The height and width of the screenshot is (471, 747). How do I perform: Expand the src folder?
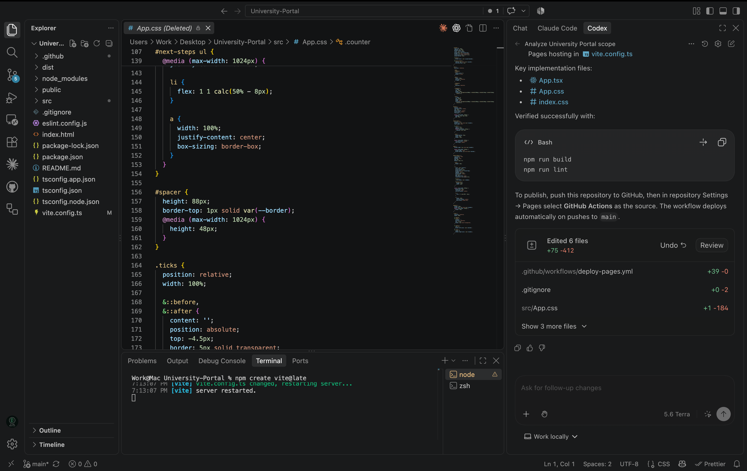click(x=72, y=101)
